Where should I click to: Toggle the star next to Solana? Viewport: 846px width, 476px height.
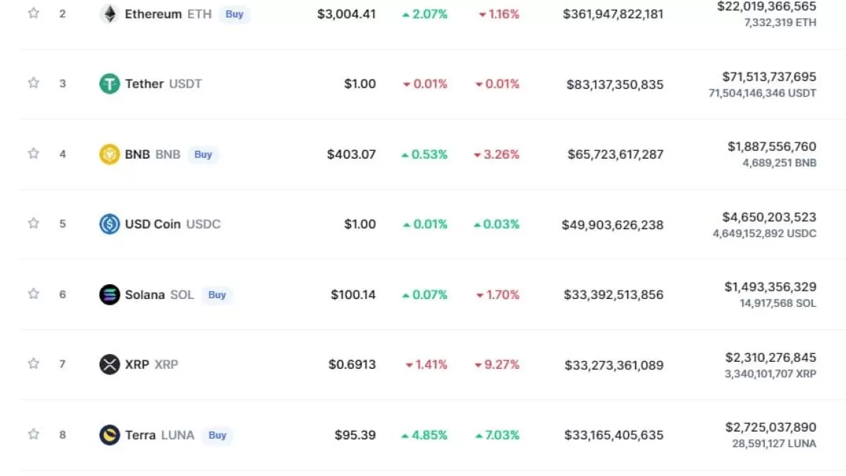(33, 293)
